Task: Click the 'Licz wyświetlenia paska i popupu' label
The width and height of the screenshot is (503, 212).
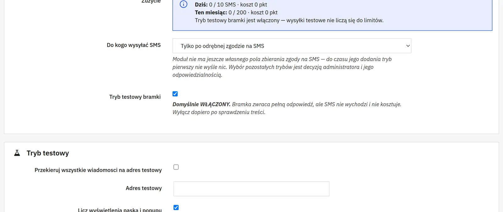Action: pos(120,209)
